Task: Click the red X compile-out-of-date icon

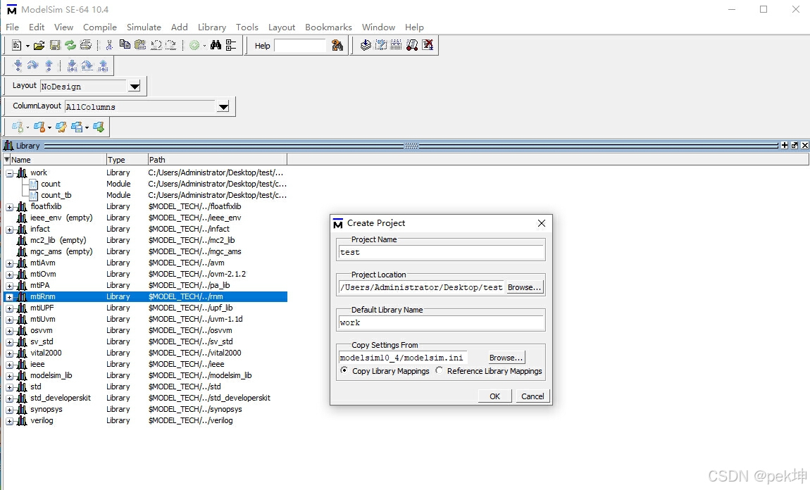Action: [428, 46]
